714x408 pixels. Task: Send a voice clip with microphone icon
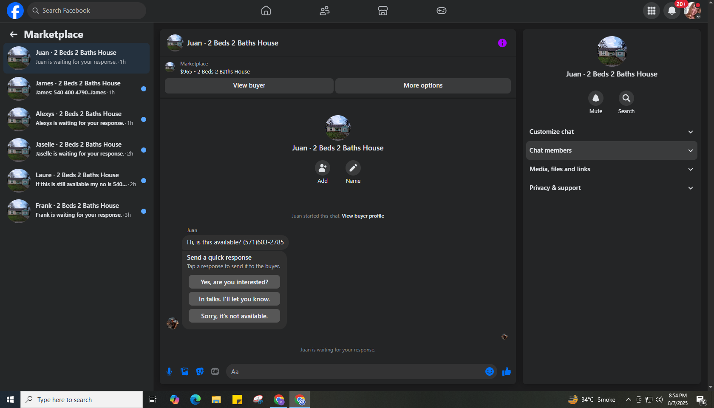click(x=169, y=372)
